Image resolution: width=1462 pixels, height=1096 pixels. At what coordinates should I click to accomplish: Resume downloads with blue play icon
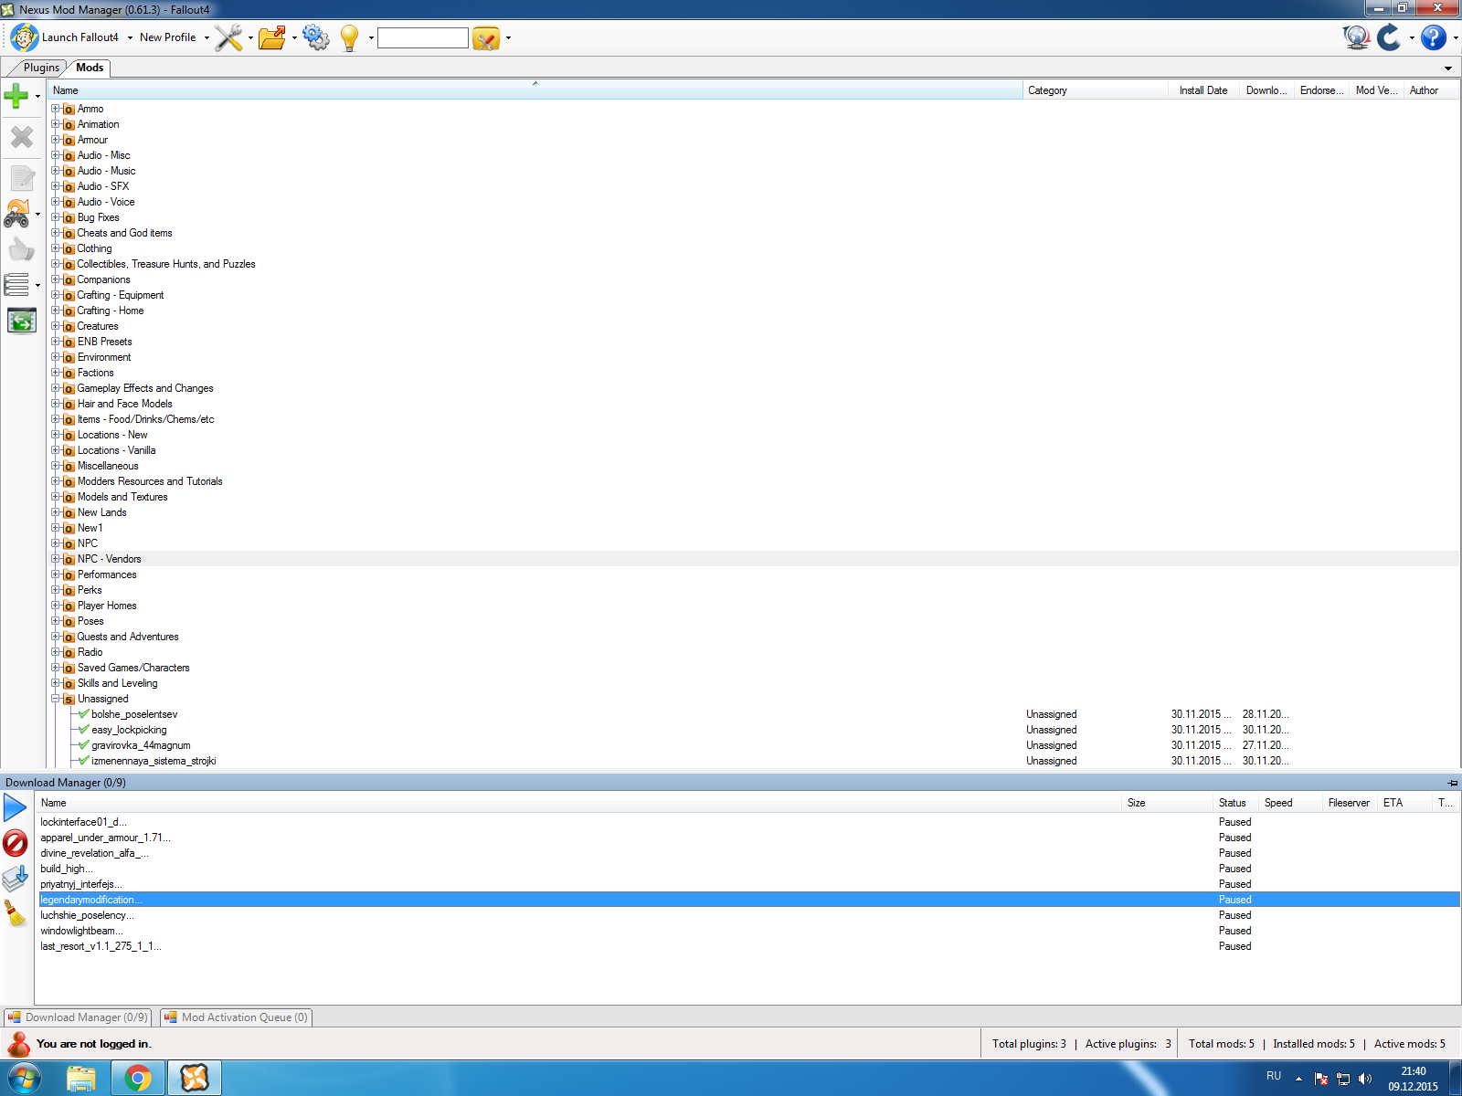click(x=16, y=807)
